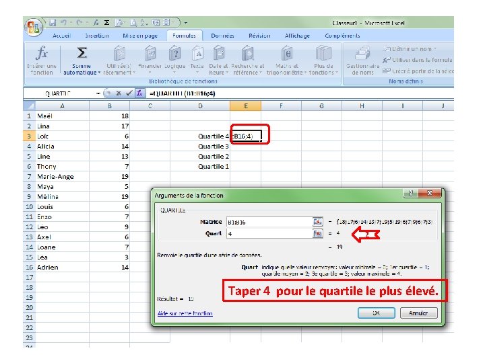Viewport: 485px width, 363px height.
Task: Save the workbook from quick access toolbar
Action: click(53, 23)
